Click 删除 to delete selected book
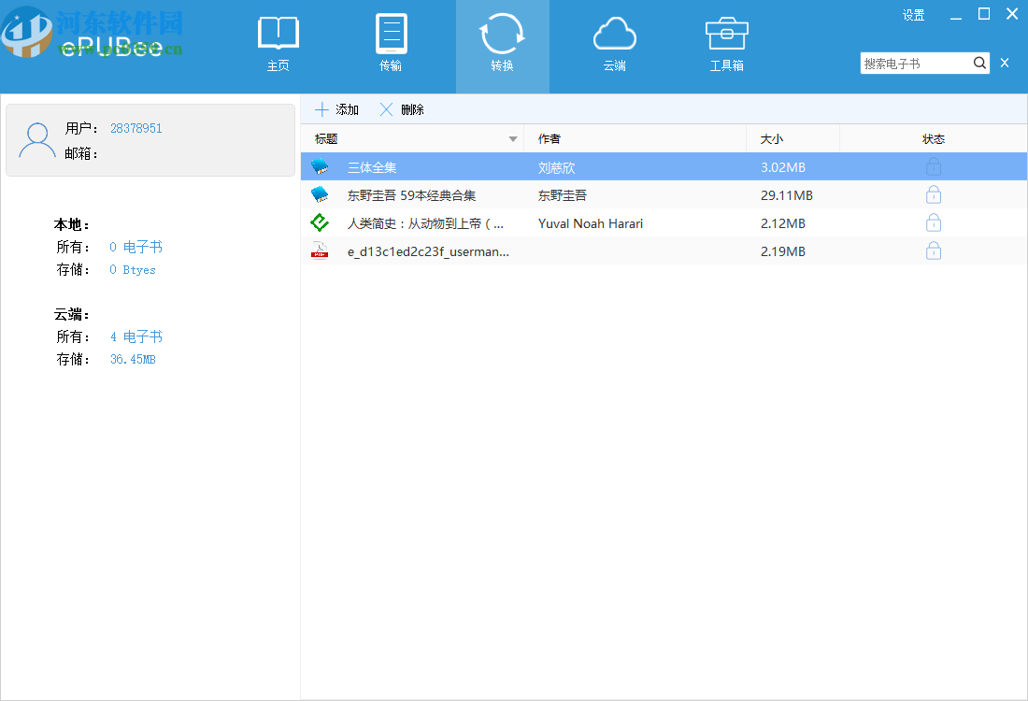Image resolution: width=1028 pixels, height=701 pixels. coord(402,109)
